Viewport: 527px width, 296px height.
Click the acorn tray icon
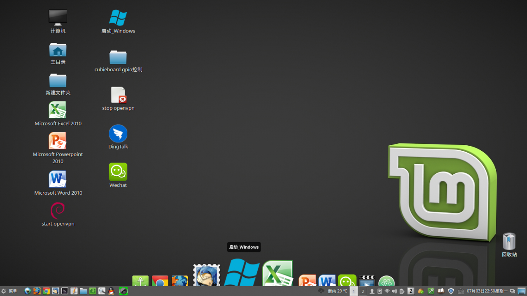(x=421, y=291)
